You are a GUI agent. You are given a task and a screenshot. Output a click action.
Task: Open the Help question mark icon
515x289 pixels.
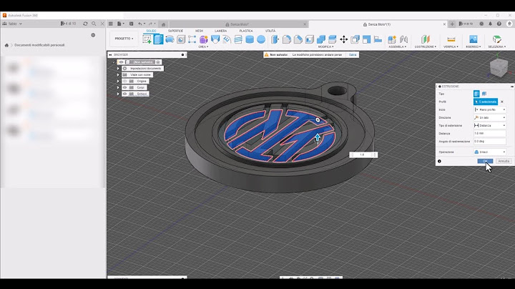[499, 24]
